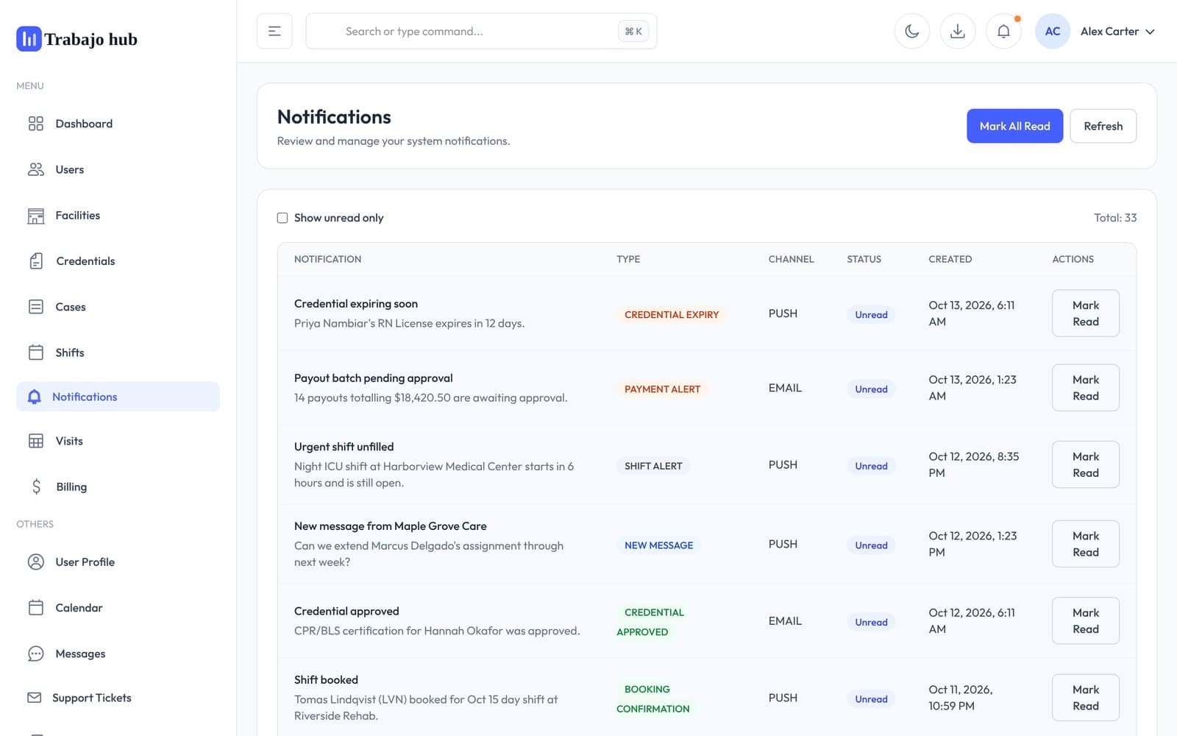Open the Dashboard menu item
1177x736 pixels.
(x=118, y=124)
